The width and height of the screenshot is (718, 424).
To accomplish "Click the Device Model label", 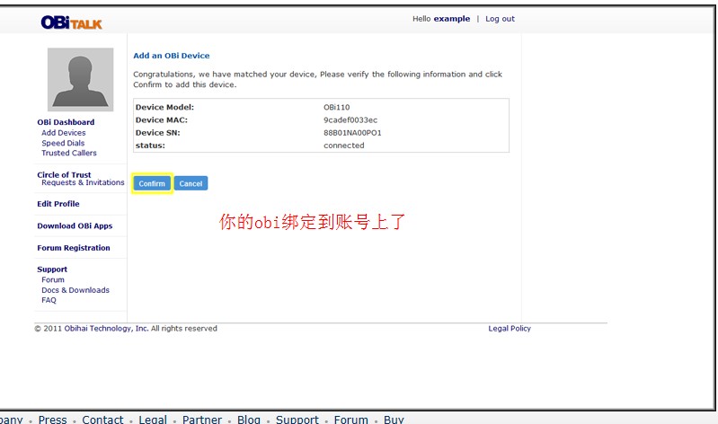I will 164,107.
